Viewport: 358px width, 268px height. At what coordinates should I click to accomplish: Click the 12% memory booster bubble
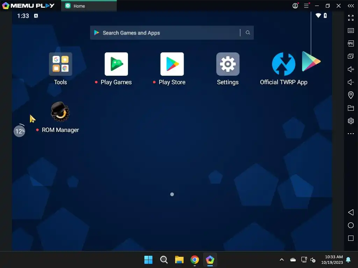20,131
